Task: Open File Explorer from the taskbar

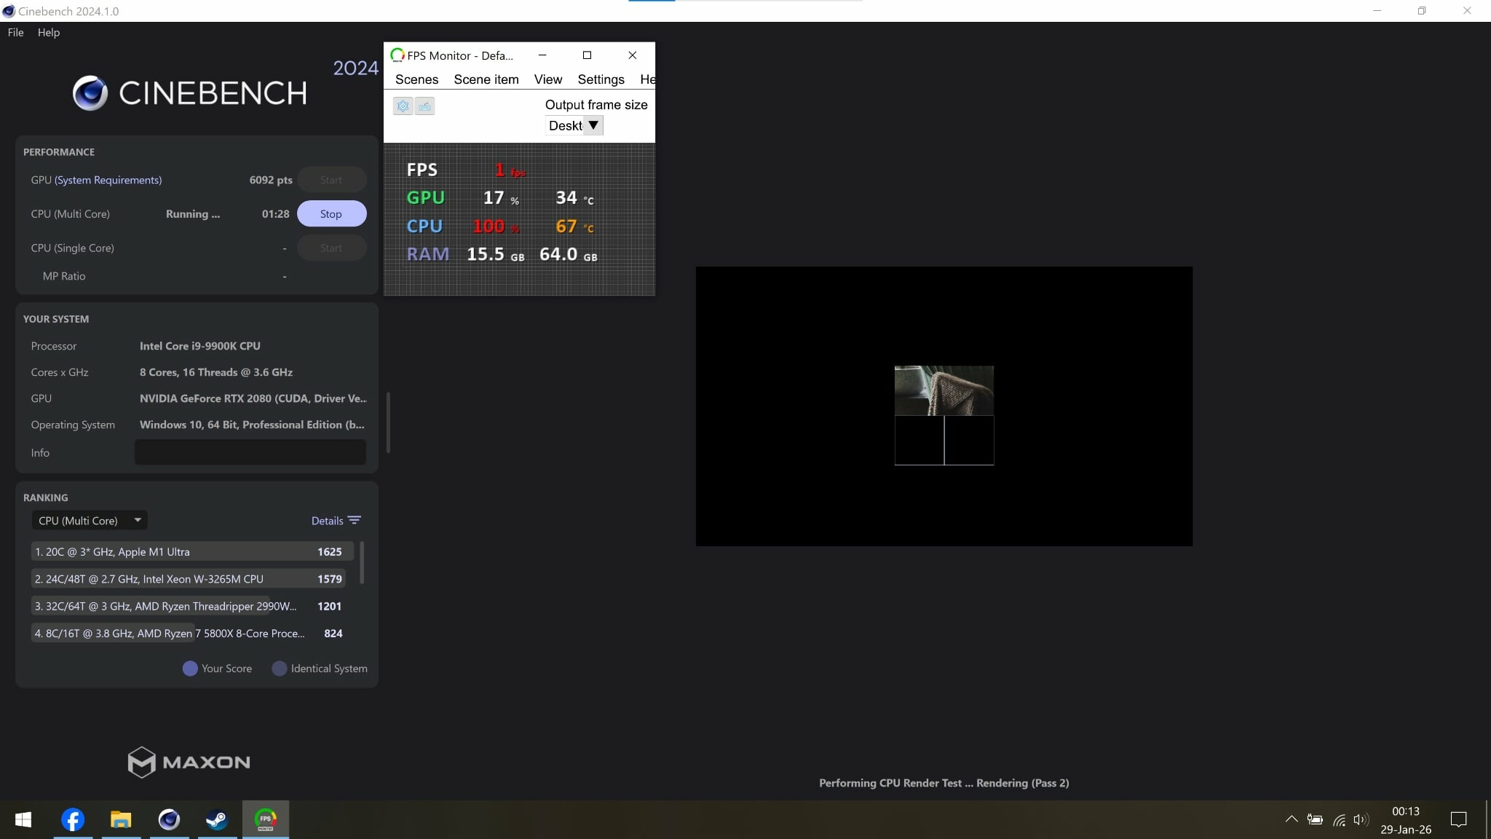Action: tap(121, 819)
